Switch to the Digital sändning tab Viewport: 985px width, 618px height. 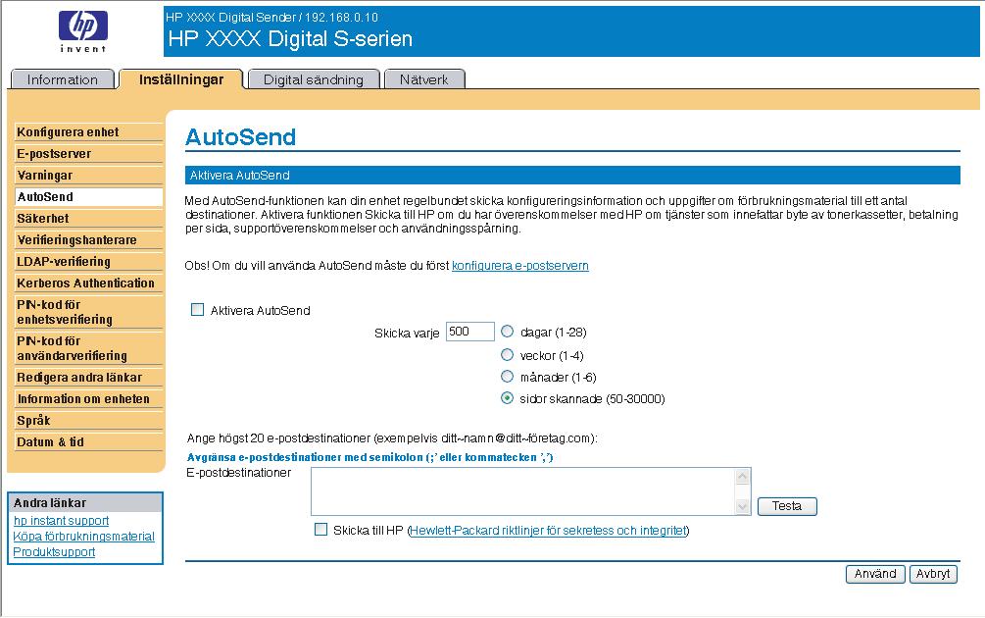point(314,79)
